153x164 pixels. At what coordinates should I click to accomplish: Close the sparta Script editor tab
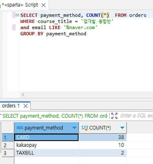click(x=43, y=5)
